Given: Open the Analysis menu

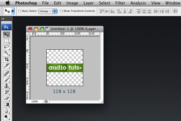Looking at the screenshot, I should click(138, 3).
